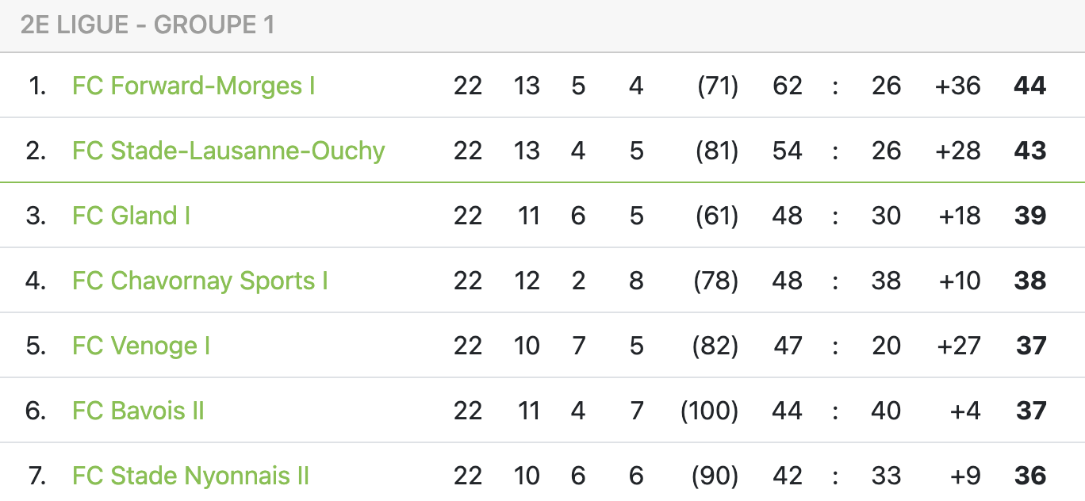The width and height of the screenshot is (1085, 501).
Task: Click rank number 7. in the standings
Action: coord(37,476)
